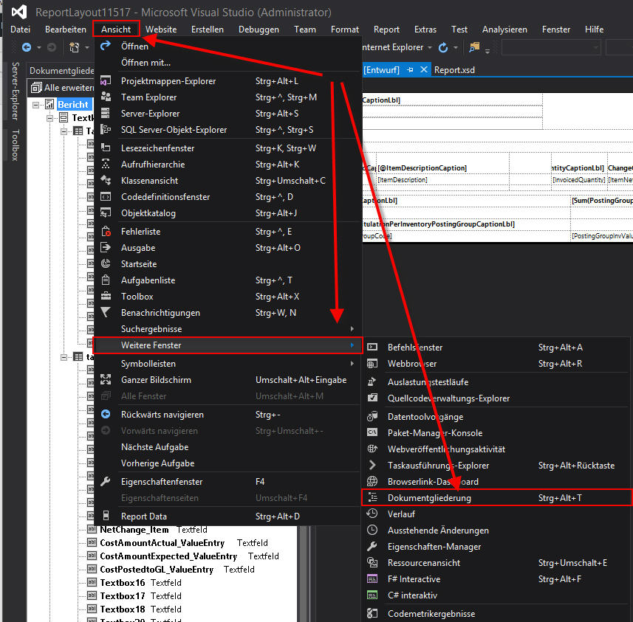Collapse the Bericht tree node
This screenshot has height=622, width=633.
pyautogui.click(x=35, y=105)
